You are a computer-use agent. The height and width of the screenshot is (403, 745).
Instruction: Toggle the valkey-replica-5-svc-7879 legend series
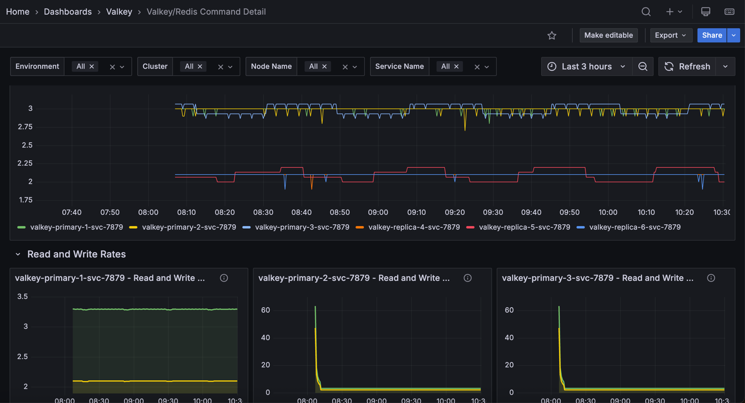tap(525, 227)
